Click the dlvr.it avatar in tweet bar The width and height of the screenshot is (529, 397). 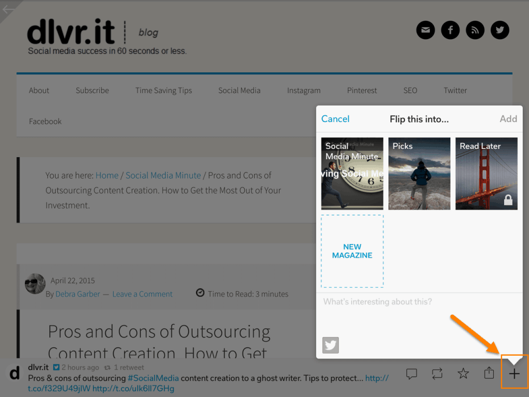point(14,374)
